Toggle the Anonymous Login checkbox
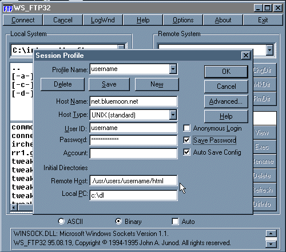 tap(186, 128)
